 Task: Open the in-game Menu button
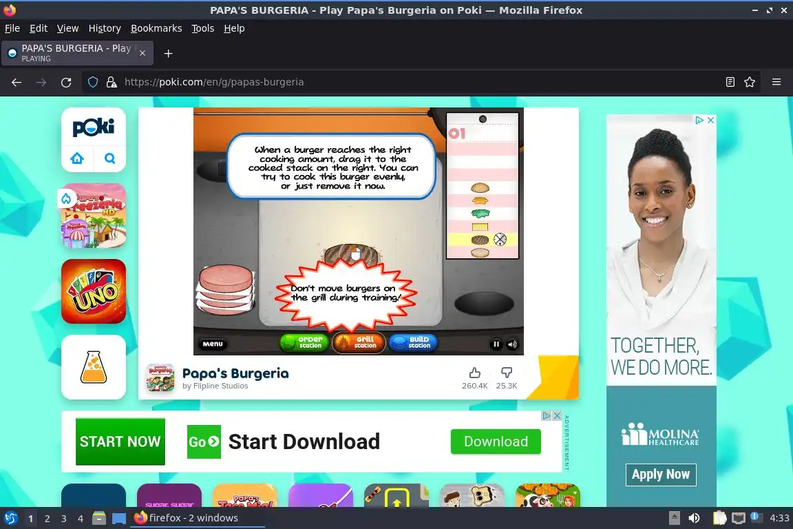pos(213,344)
